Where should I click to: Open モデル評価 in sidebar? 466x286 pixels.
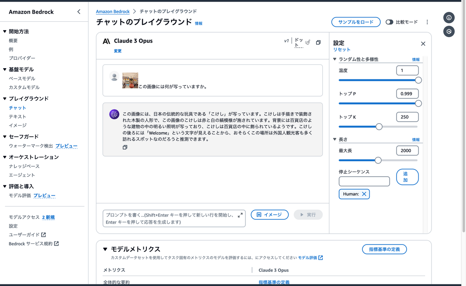[20, 196]
